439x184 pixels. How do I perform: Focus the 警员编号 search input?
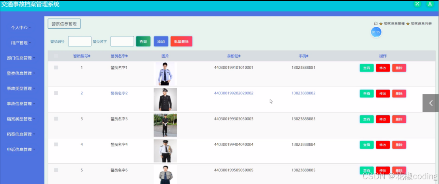point(80,41)
